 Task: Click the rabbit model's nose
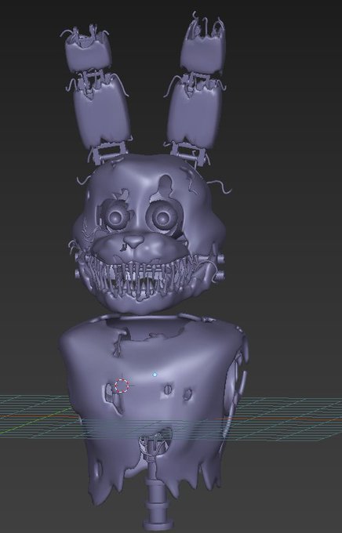click(x=134, y=241)
